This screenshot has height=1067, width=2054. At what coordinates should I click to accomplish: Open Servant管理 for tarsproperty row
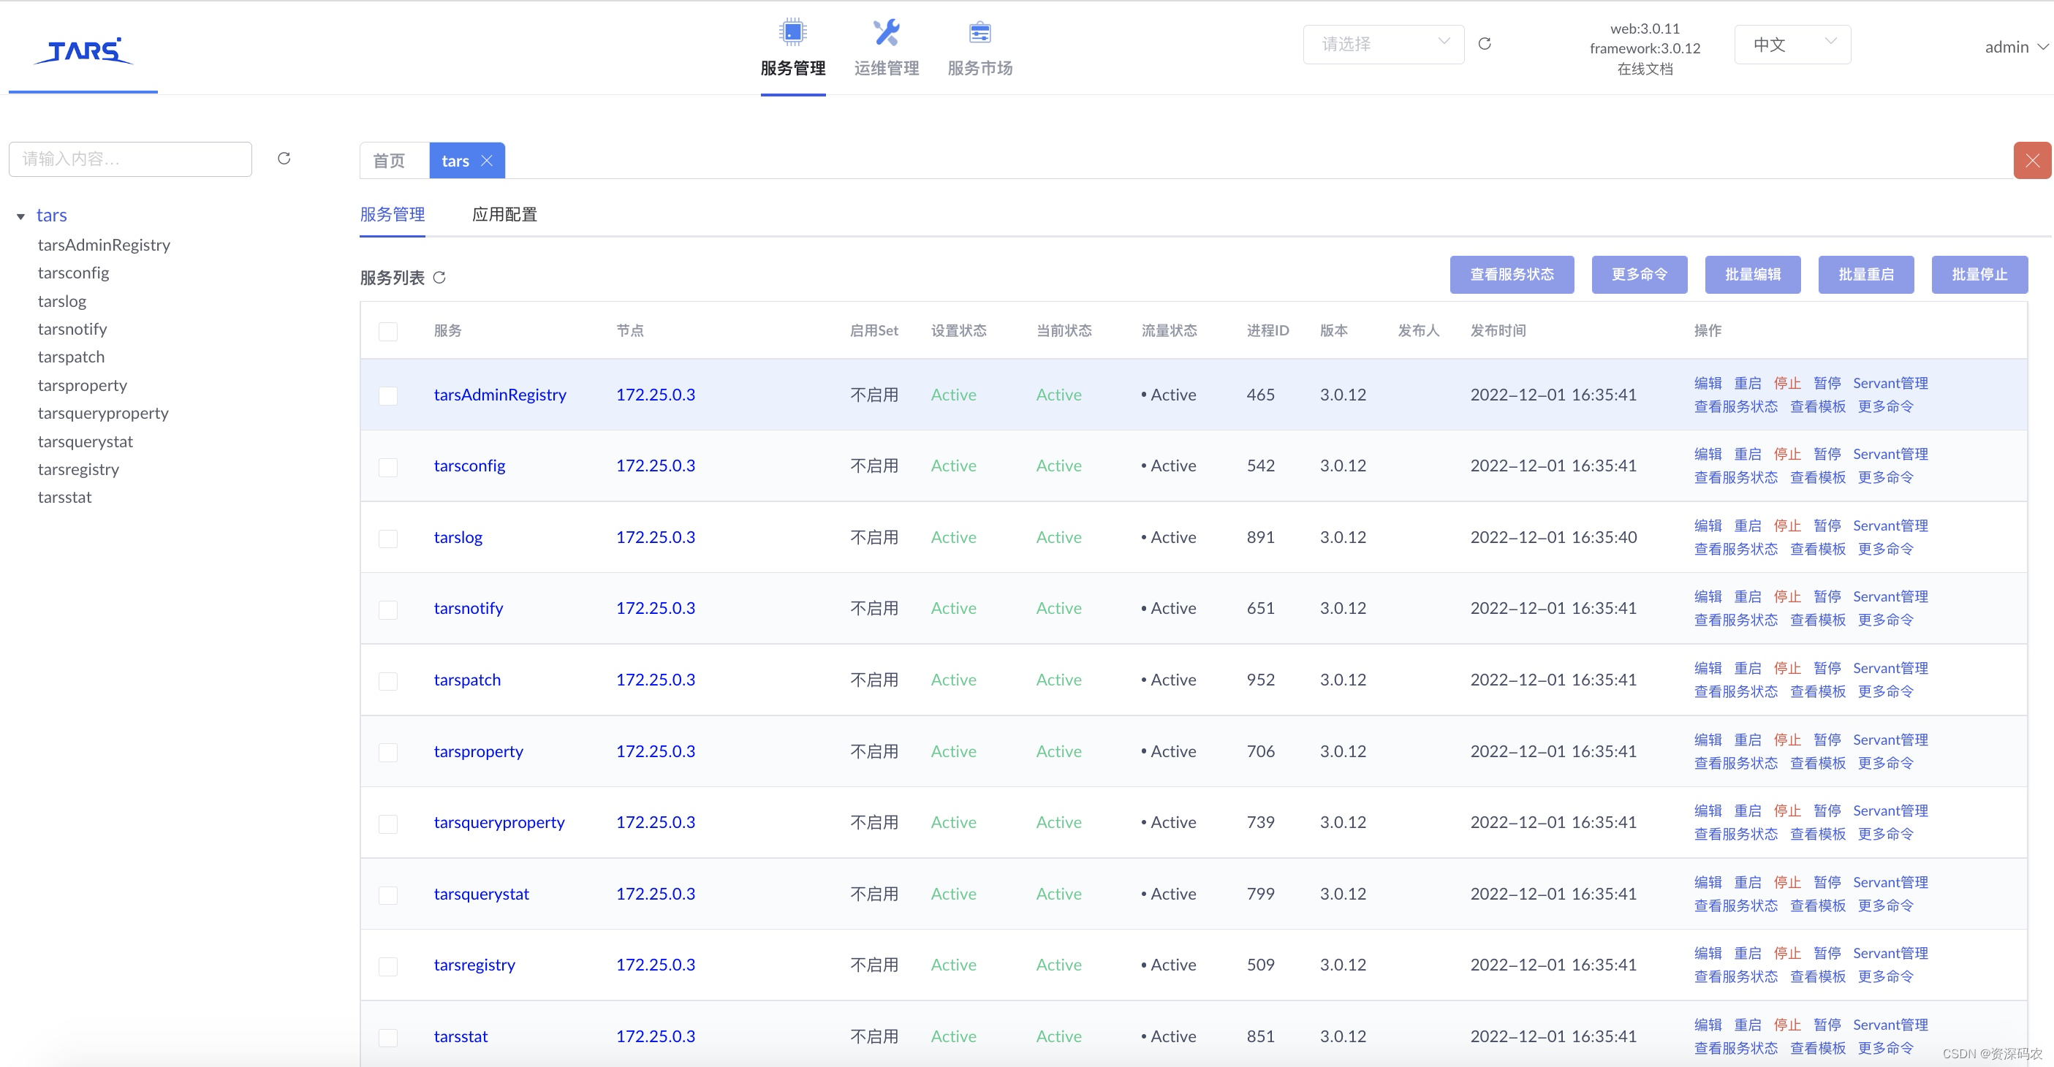(1890, 740)
